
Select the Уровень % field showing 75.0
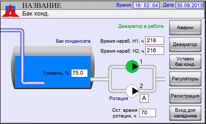(x=80, y=73)
